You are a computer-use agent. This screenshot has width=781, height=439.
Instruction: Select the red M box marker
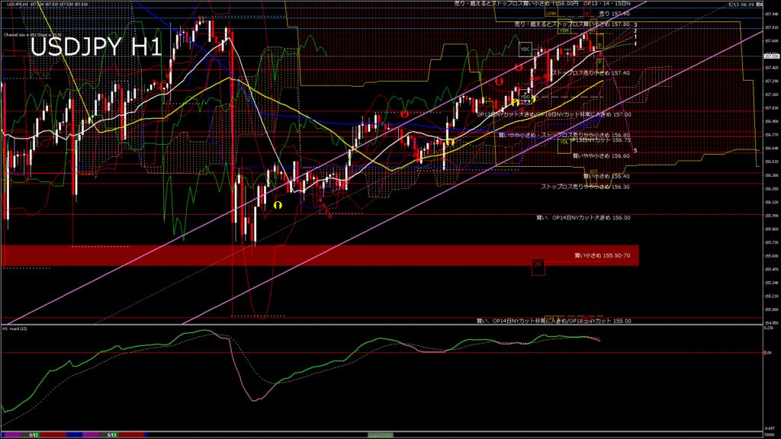(587, 13)
